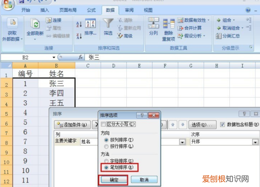Select alphabetic sort (字母排序)
The image size is (260, 187).
tap(106, 161)
